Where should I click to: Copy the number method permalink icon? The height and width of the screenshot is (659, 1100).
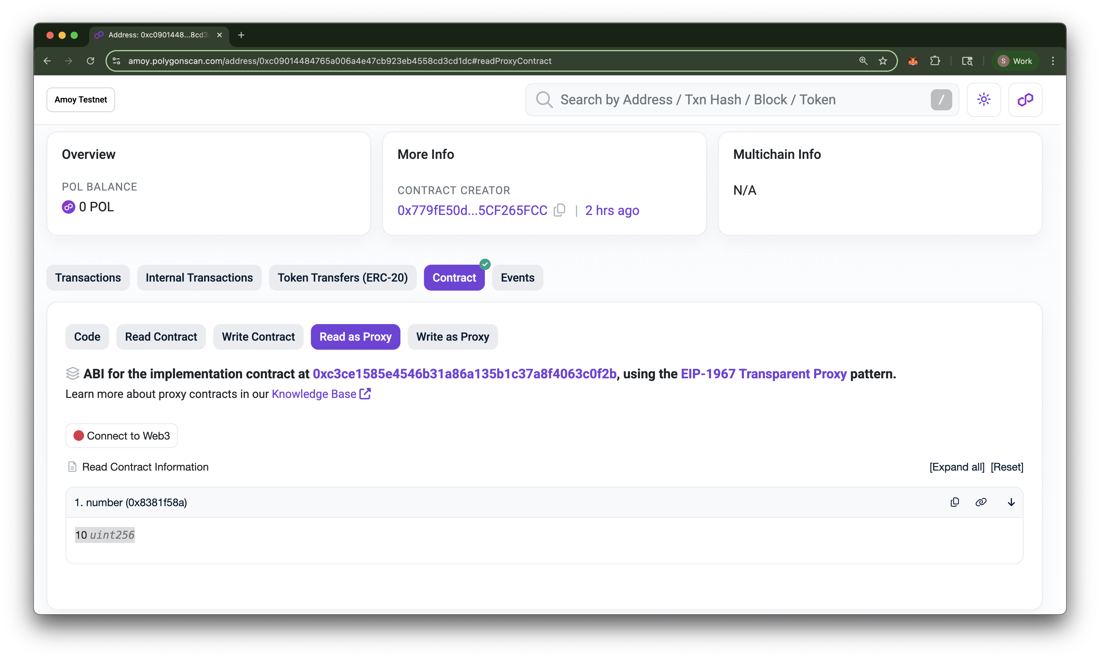(x=981, y=502)
